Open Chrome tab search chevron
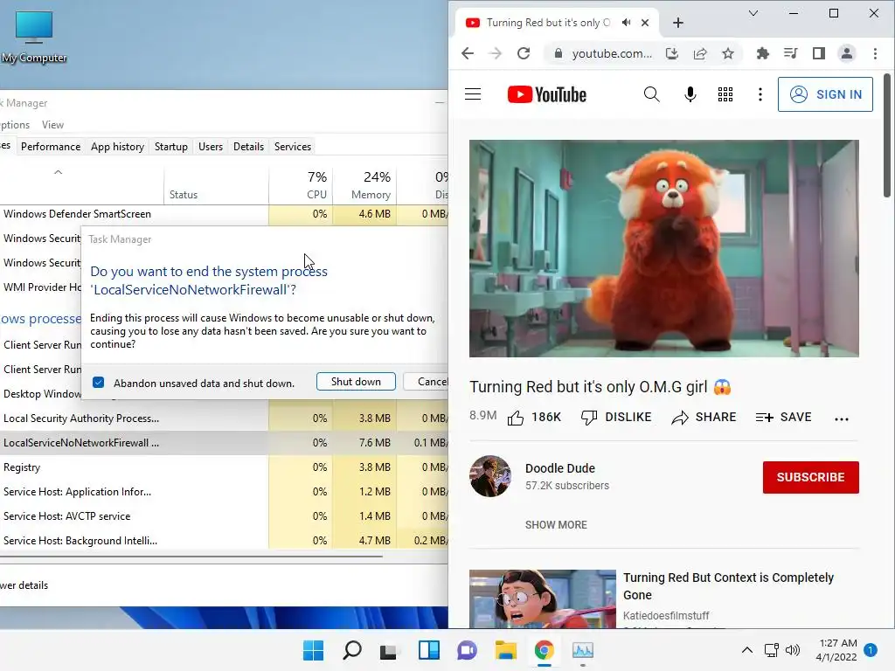Image resolution: width=895 pixels, height=671 pixels. coord(753,13)
